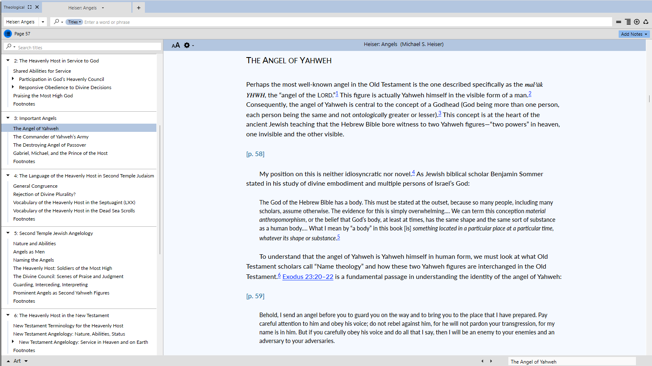Viewport: 652px width, 366px height.
Task: Open the Heiser: Angels book selector dropdown
Action: coord(43,22)
